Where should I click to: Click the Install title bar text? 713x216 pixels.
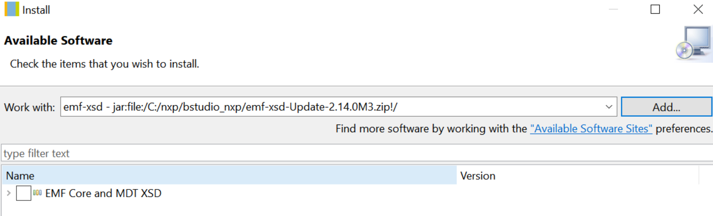tap(36, 10)
